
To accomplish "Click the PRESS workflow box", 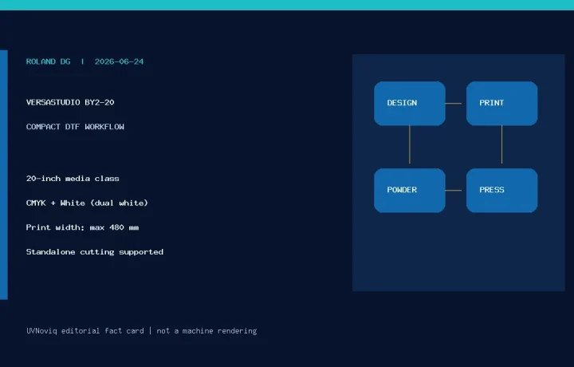I will (502, 191).
